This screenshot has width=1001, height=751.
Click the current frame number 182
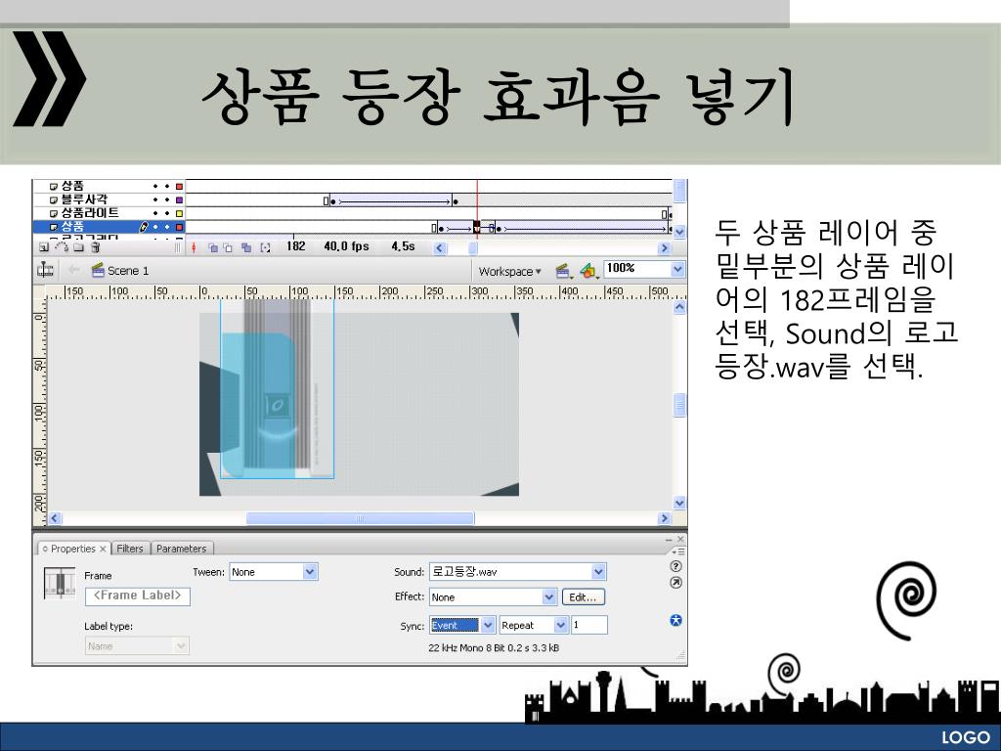pos(295,246)
